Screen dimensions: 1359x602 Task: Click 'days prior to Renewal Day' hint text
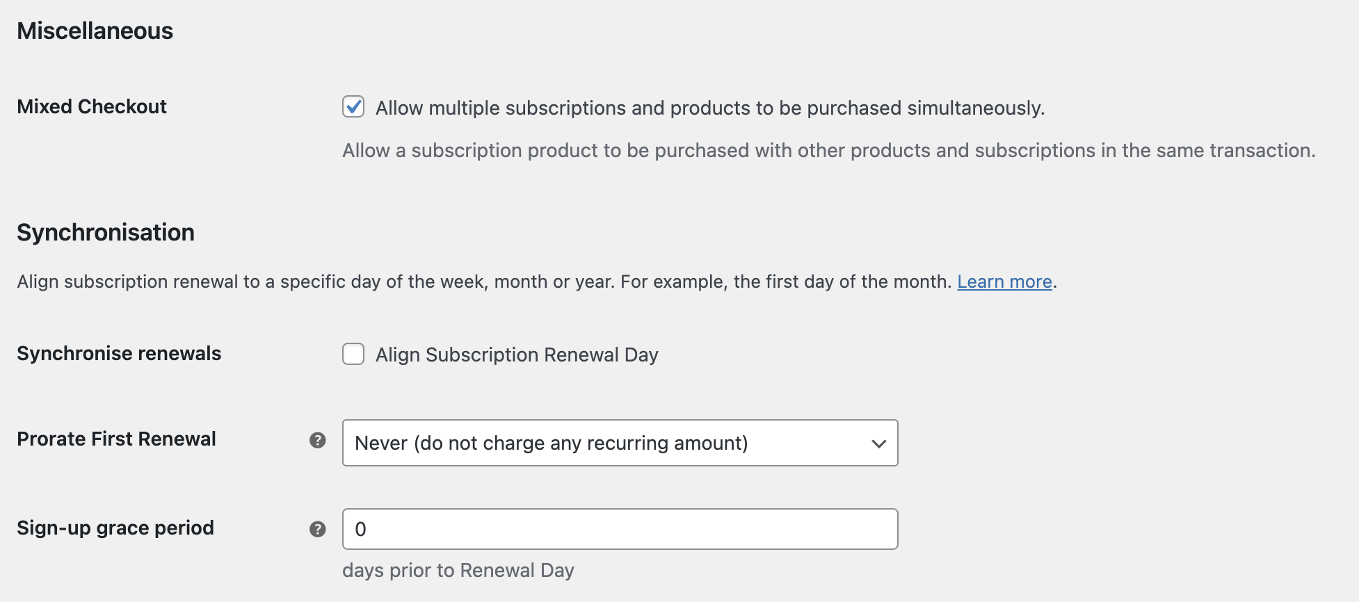[x=458, y=571]
